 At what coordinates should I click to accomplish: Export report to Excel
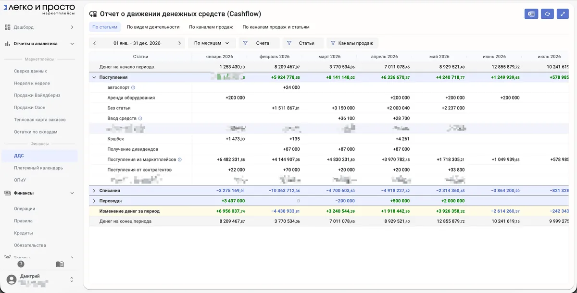click(x=531, y=14)
